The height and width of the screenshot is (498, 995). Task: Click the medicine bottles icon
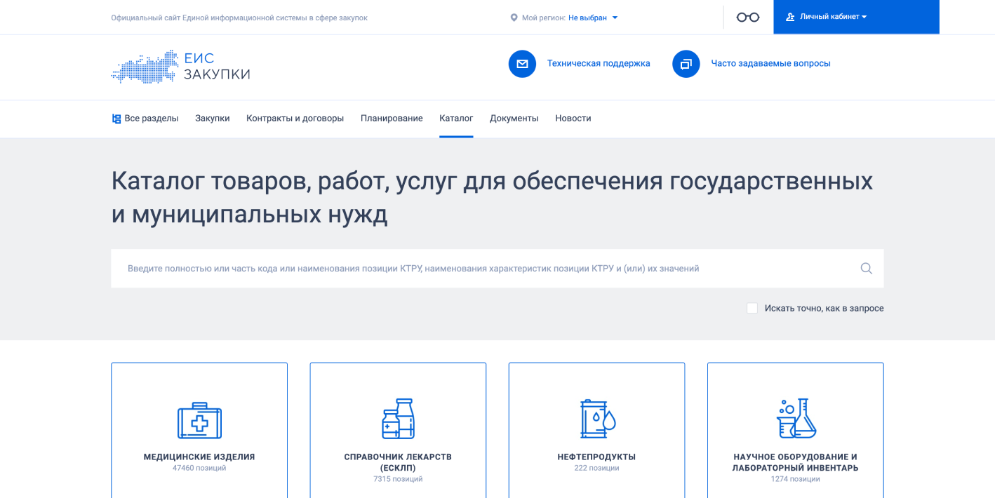[398, 419]
